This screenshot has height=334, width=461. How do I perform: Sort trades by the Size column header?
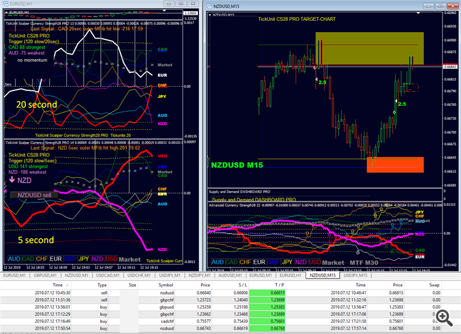click(x=132, y=285)
